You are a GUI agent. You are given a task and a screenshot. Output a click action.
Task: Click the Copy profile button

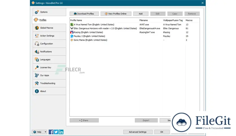175,14
